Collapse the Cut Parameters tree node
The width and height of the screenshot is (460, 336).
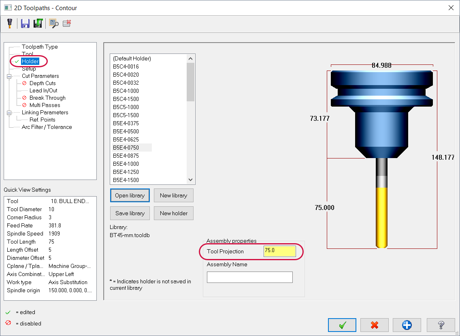pos(9,76)
